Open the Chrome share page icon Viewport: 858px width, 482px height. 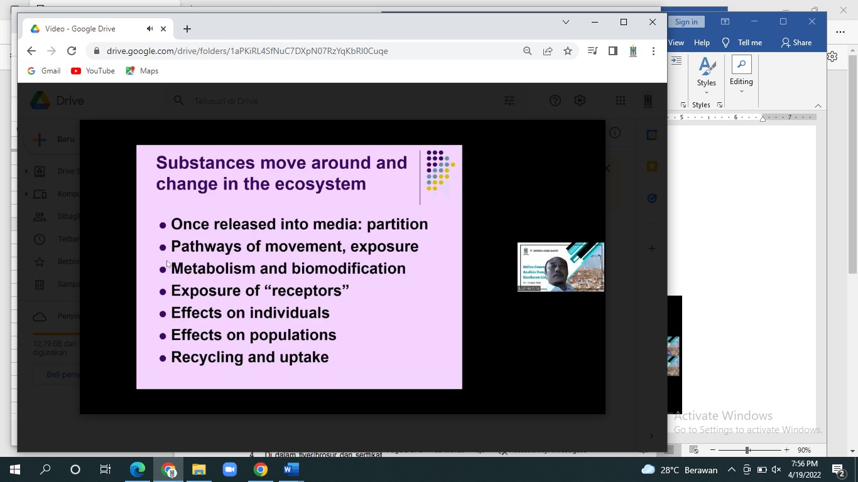(548, 51)
